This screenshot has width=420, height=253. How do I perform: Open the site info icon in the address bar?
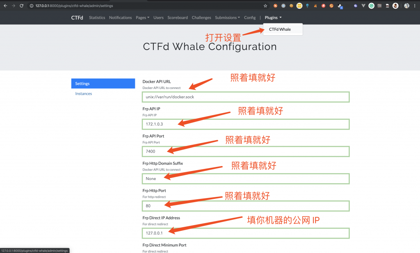click(31, 6)
